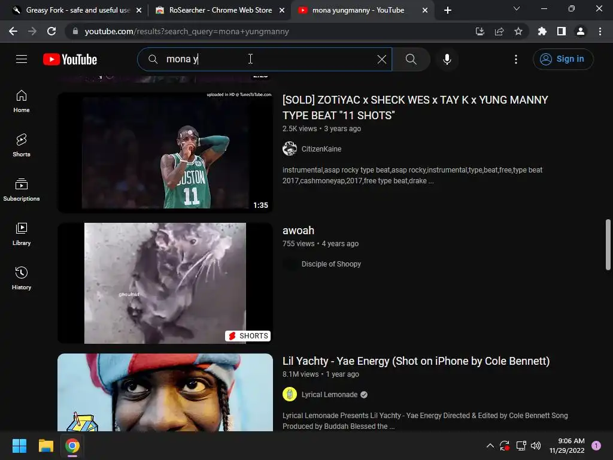The width and height of the screenshot is (613, 460).
Task: Click Chrome icon in taskbar
Action: 72,446
